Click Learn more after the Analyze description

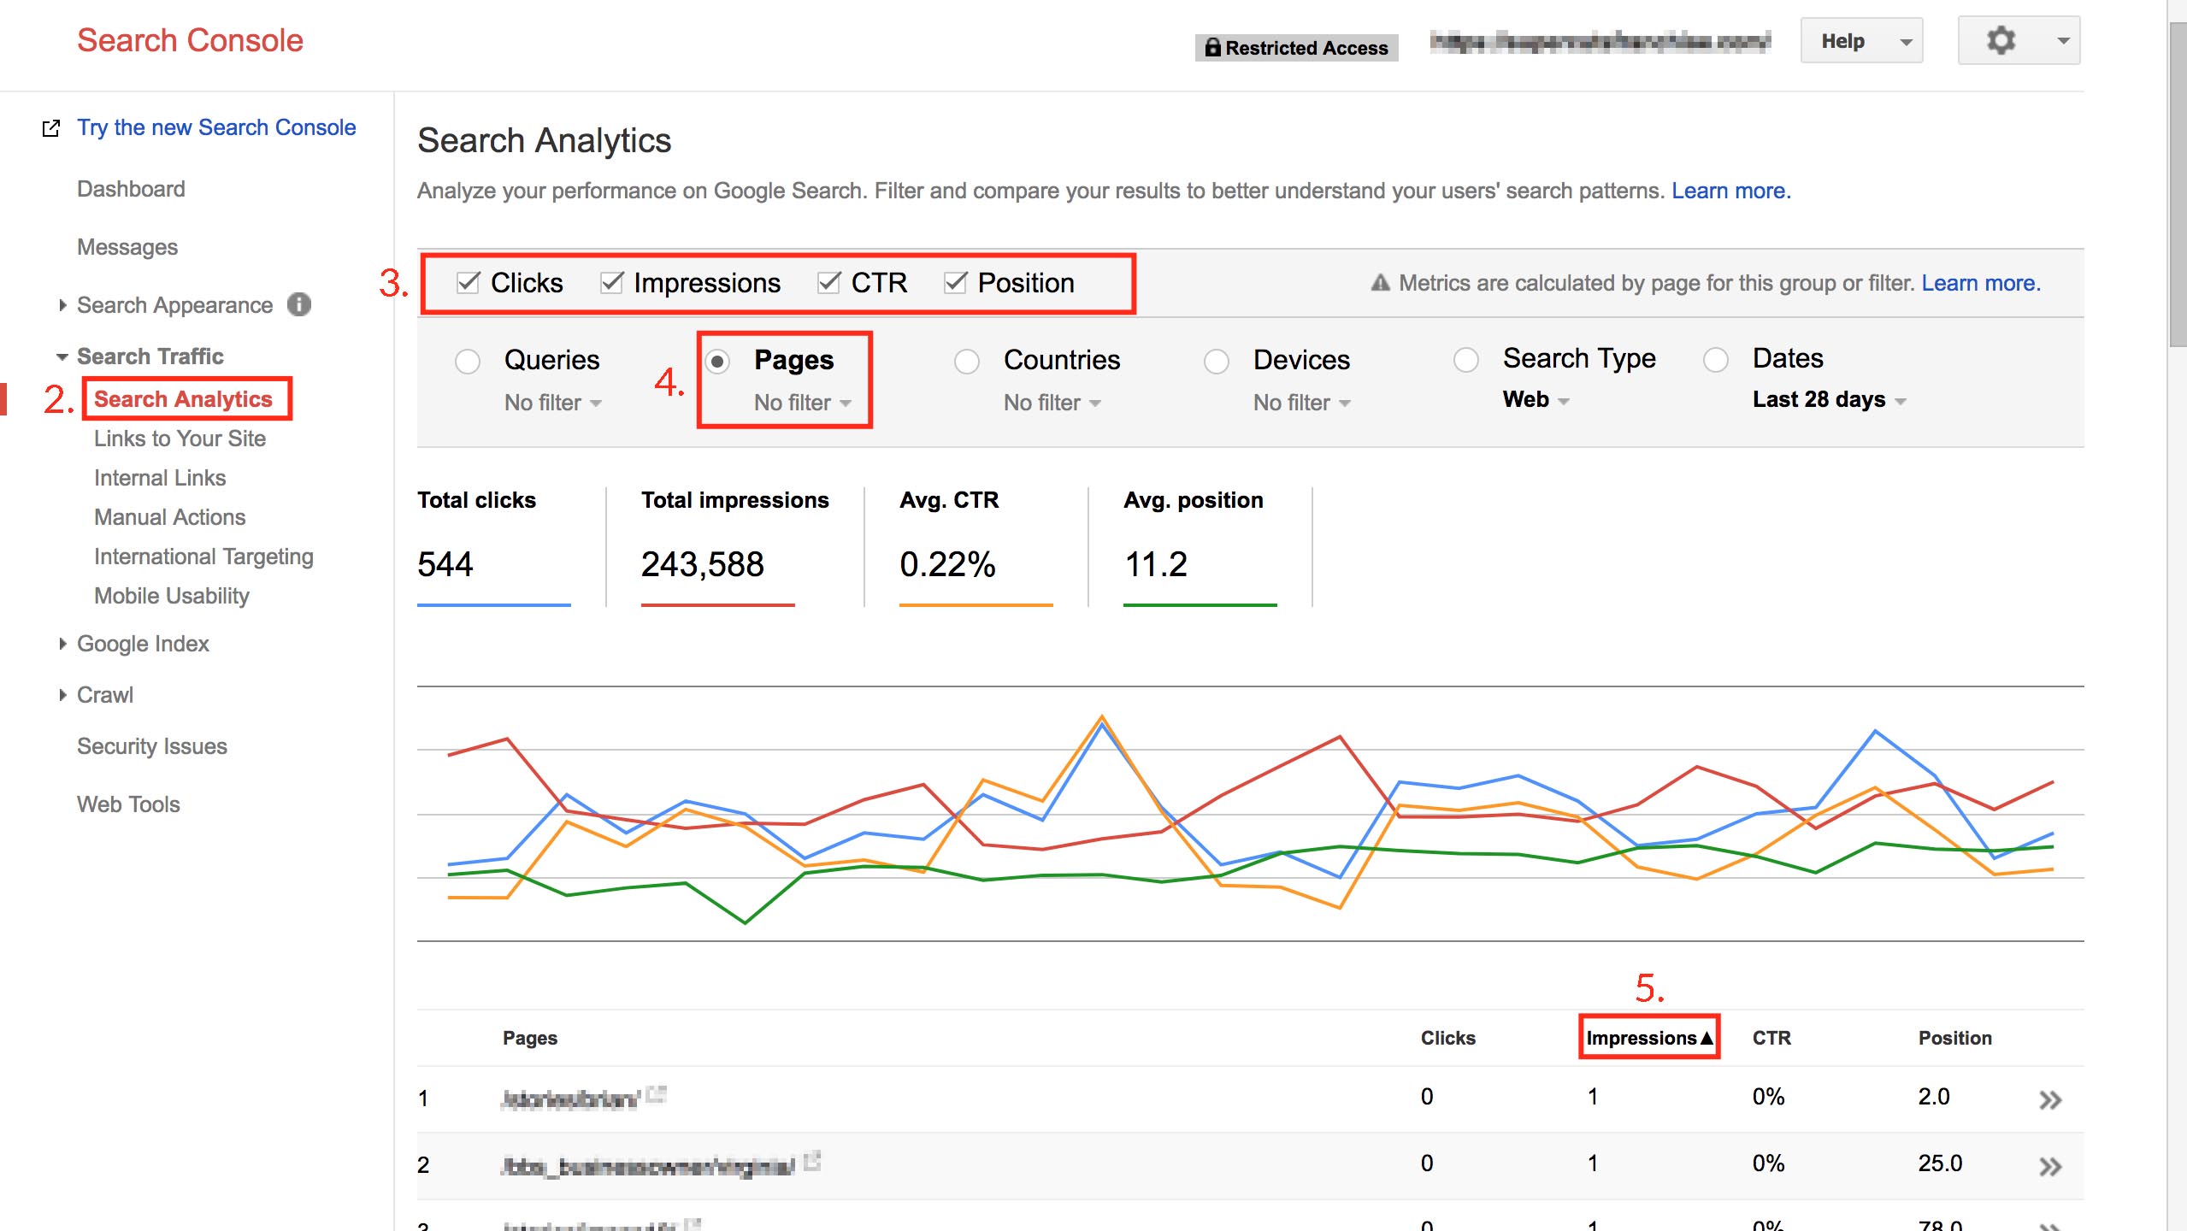1730,191
